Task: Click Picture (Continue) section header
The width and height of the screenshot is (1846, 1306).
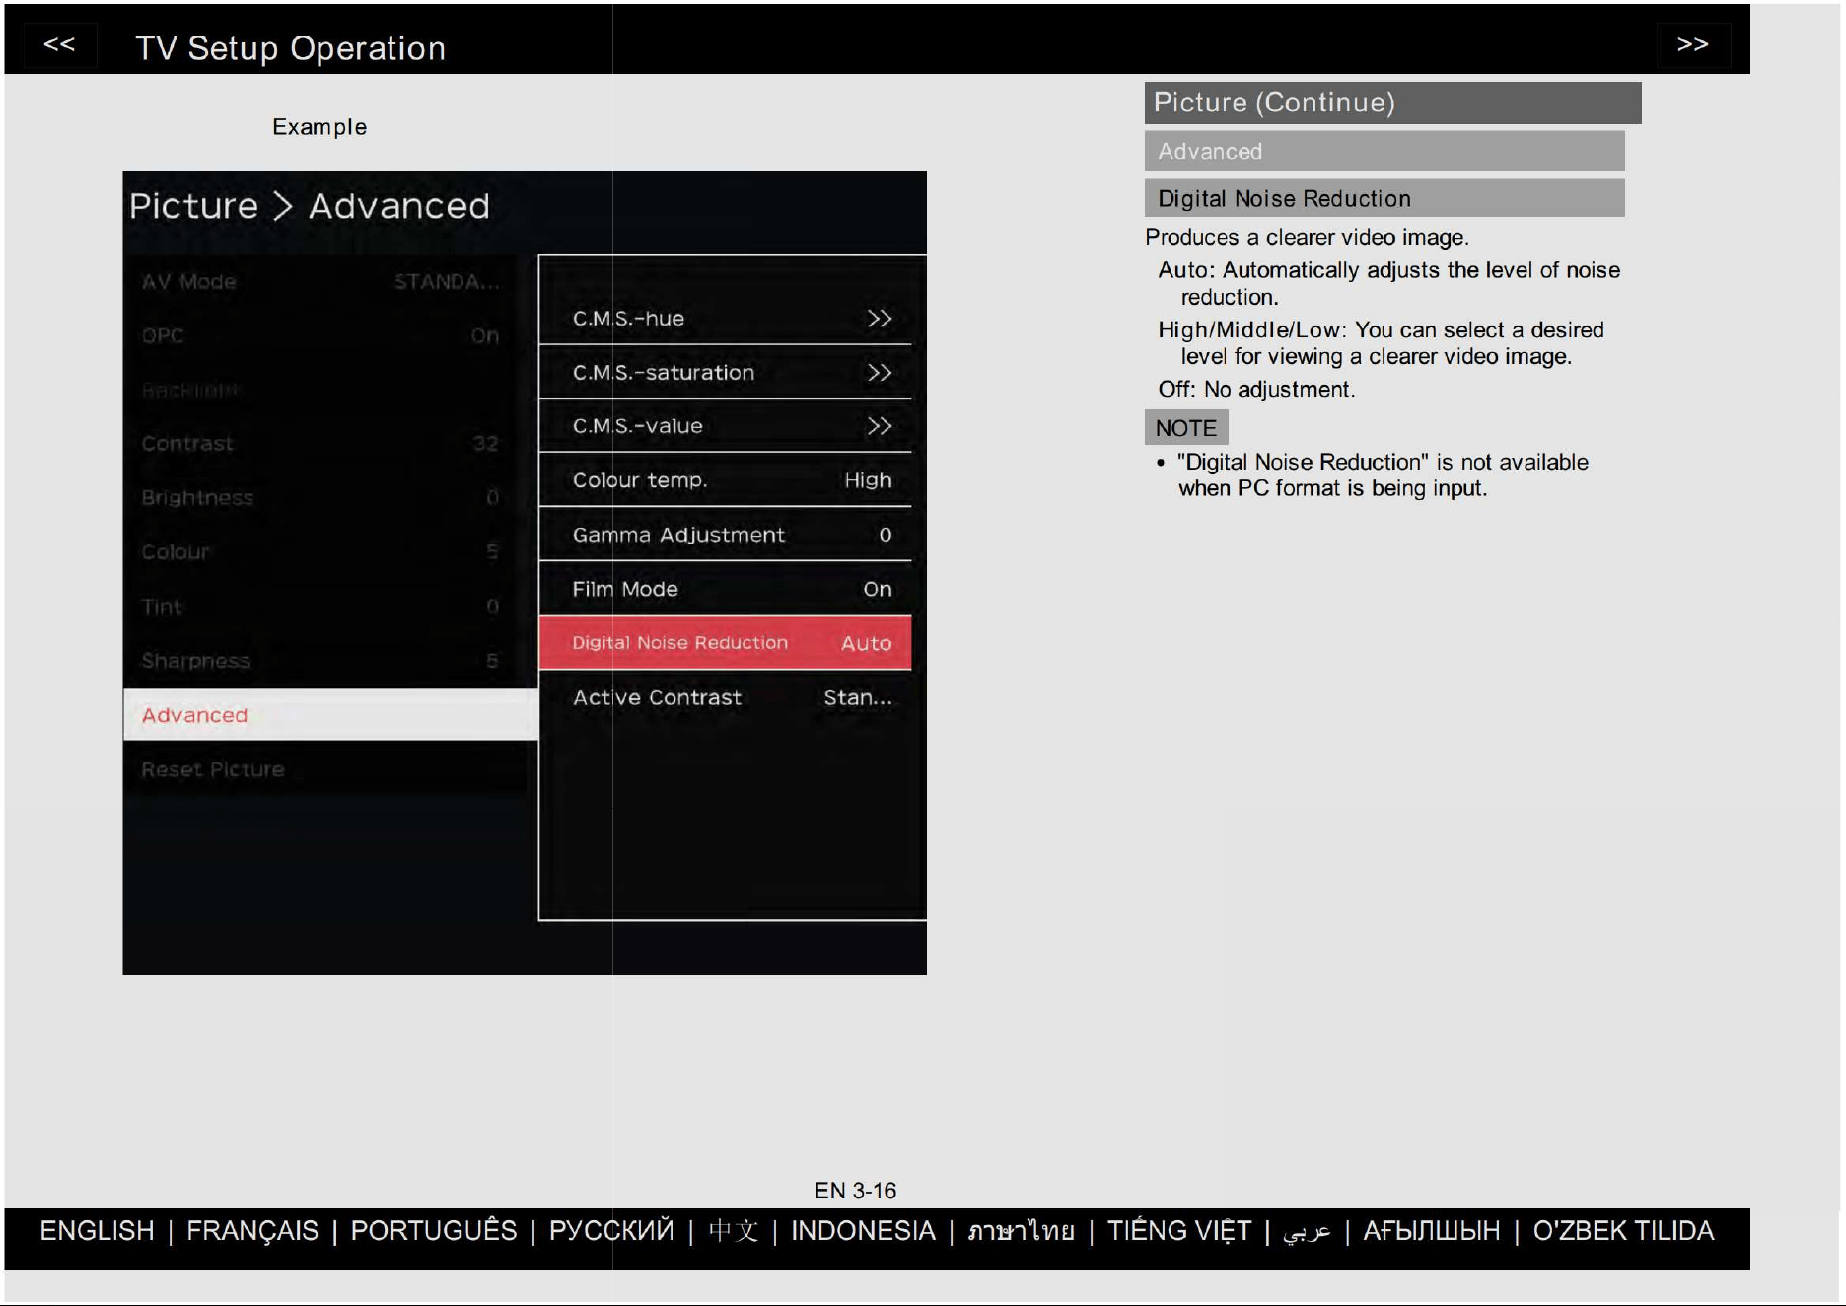Action: click(1392, 103)
